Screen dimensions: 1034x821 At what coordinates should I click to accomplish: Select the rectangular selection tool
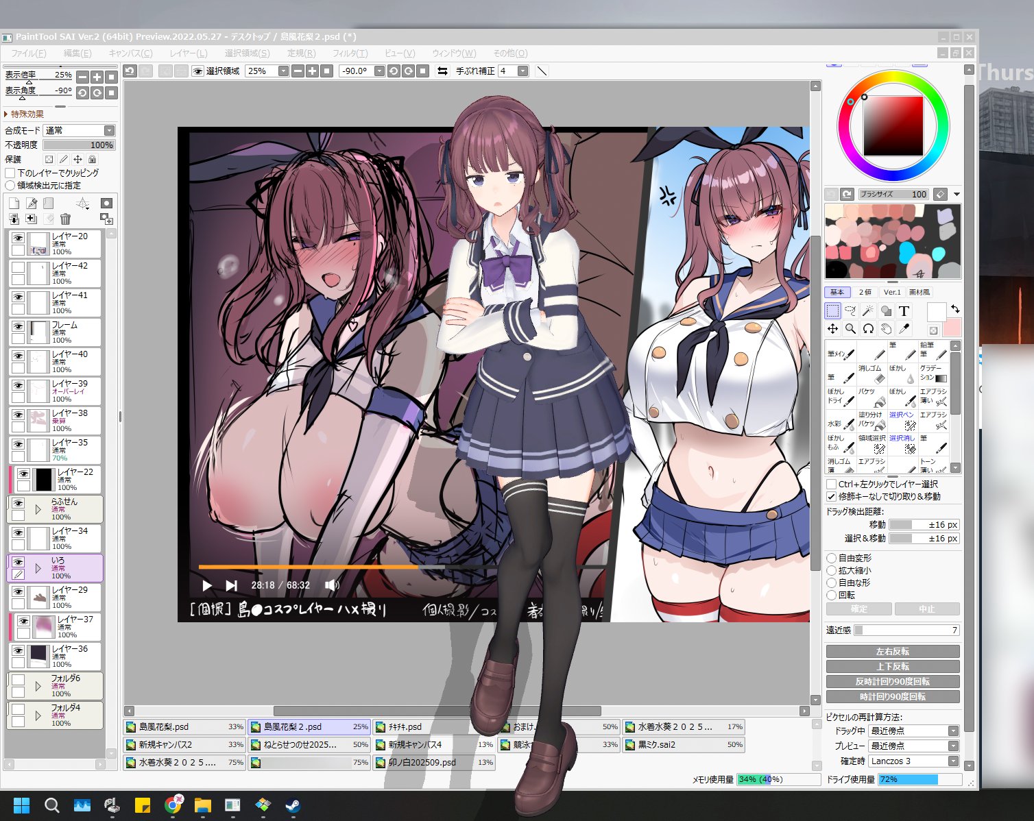click(x=832, y=311)
